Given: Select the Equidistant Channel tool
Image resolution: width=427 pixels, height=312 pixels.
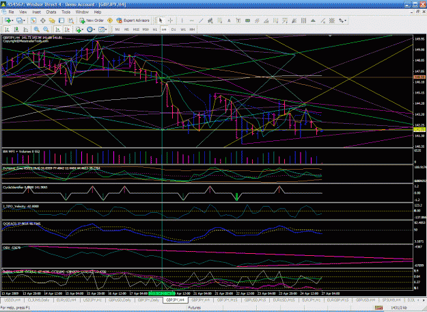Looking at the screenshot, I should click(210, 21).
